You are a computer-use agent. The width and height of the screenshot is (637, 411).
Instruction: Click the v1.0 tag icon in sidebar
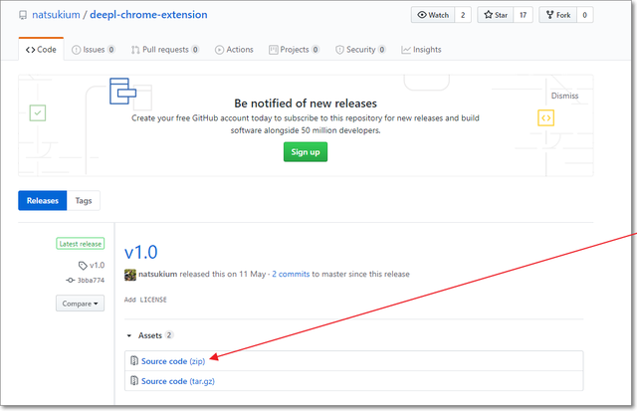pos(83,266)
